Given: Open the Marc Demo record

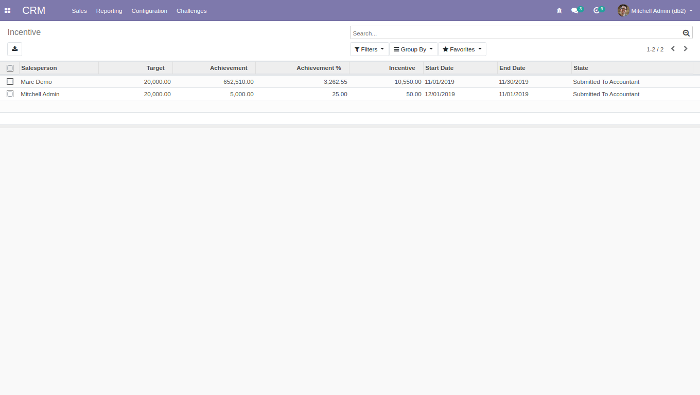Looking at the screenshot, I should pos(36,82).
